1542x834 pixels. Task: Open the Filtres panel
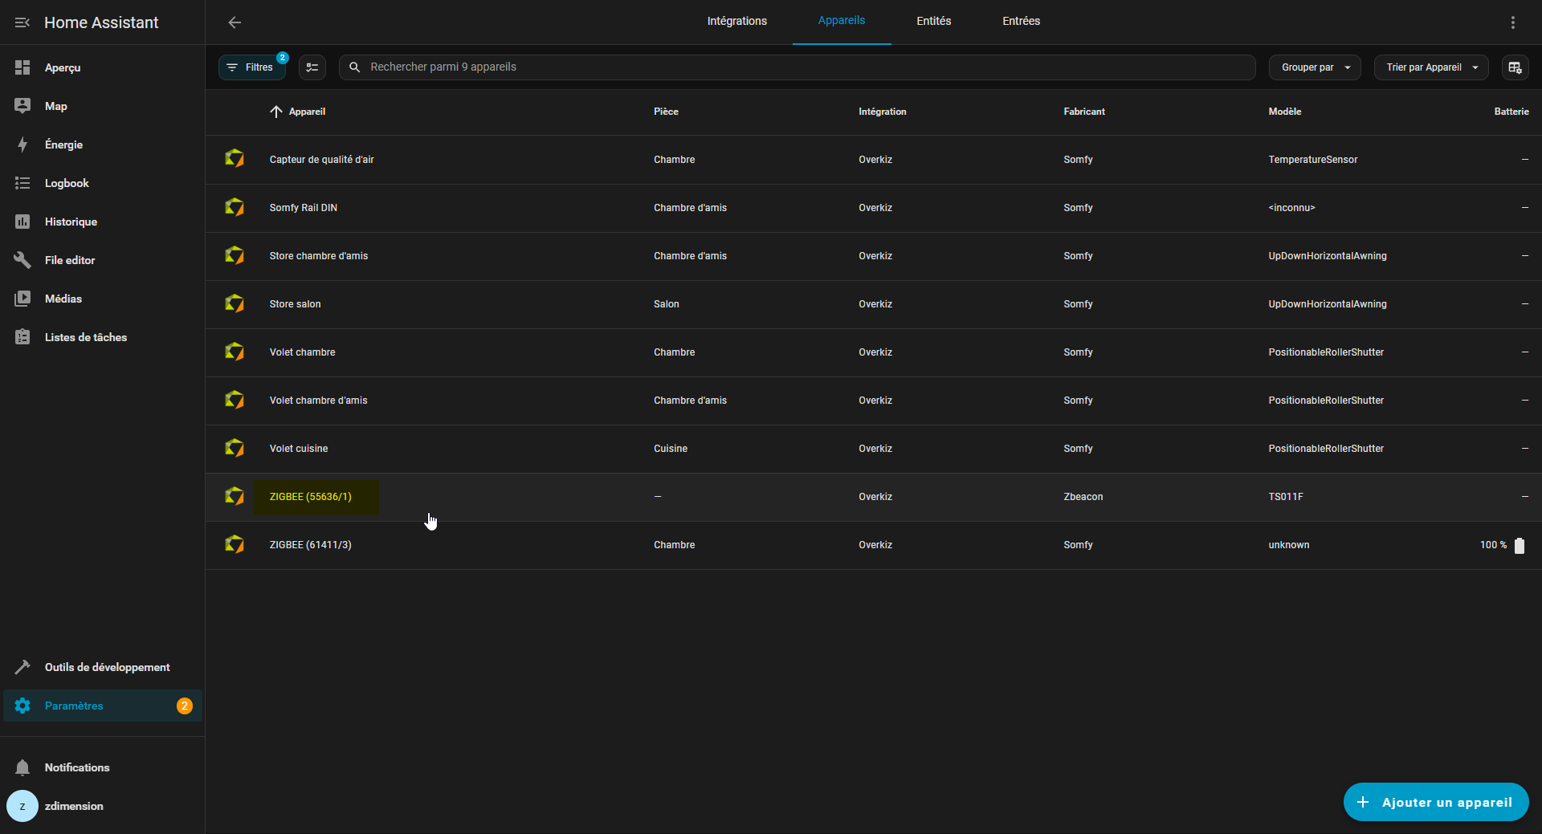coord(251,67)
